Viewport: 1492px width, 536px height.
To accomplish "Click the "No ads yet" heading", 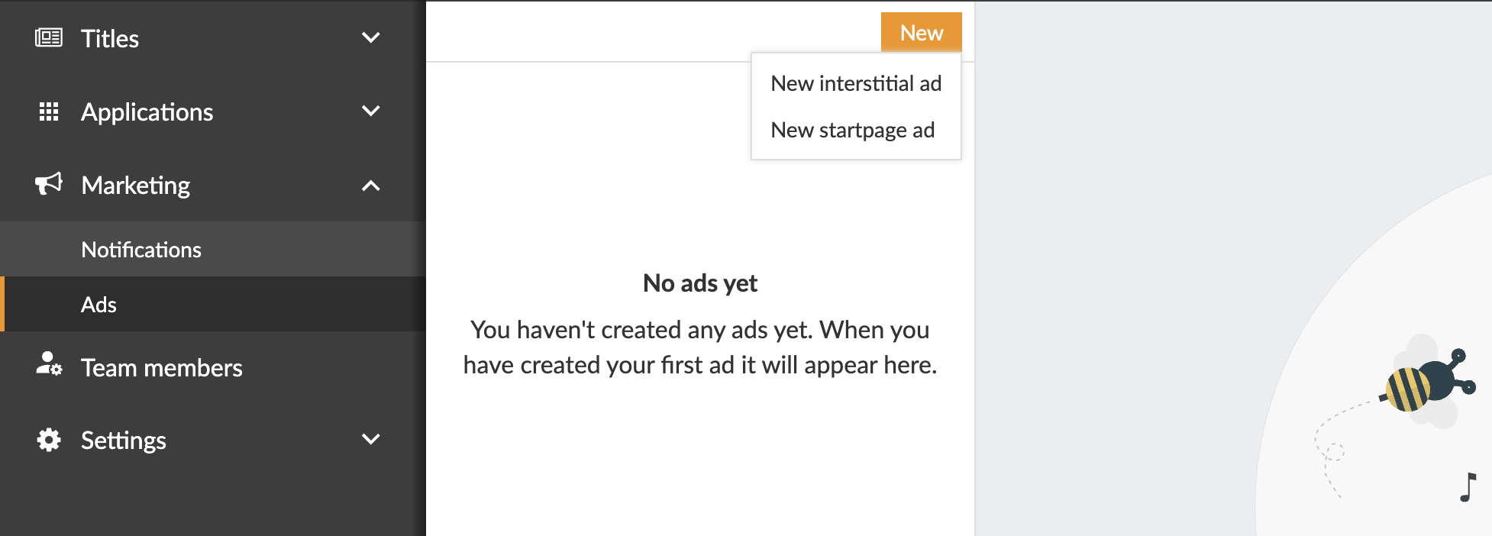I will click(x=700, y=283).
